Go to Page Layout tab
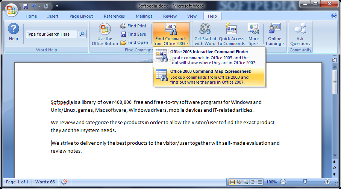The height and width of the screenshot is (189, 341). [x=81, y=16]
